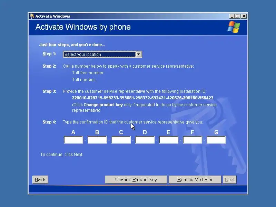
Task: Select the installation ID number text
Action: coord(142,98)
